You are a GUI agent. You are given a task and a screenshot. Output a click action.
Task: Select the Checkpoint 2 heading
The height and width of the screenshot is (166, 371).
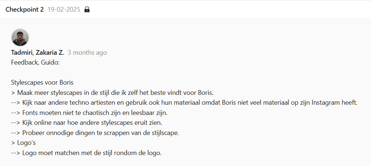coord(25,9)
